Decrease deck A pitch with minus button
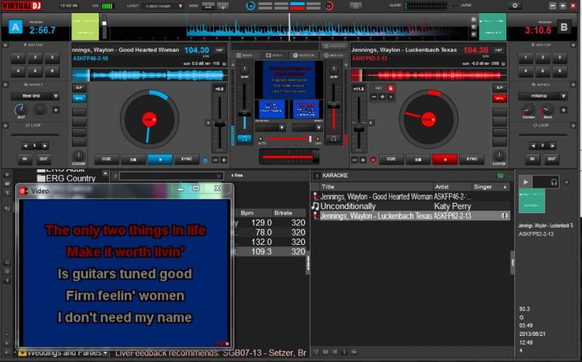The width and height of the screenshot is (582, 362). (x=215, y=160)
